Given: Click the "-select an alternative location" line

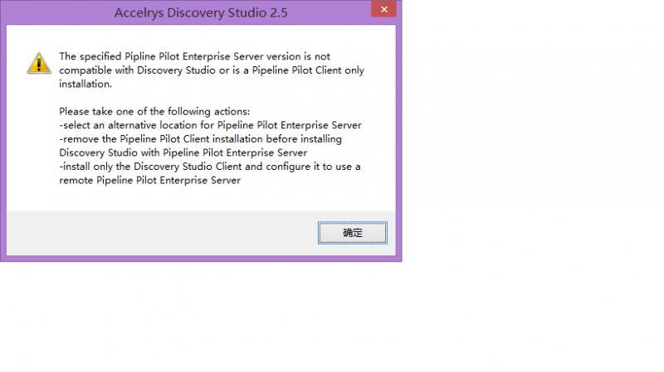Looking at the screenshot, I should pyautogui.click(x=210, y=125).
